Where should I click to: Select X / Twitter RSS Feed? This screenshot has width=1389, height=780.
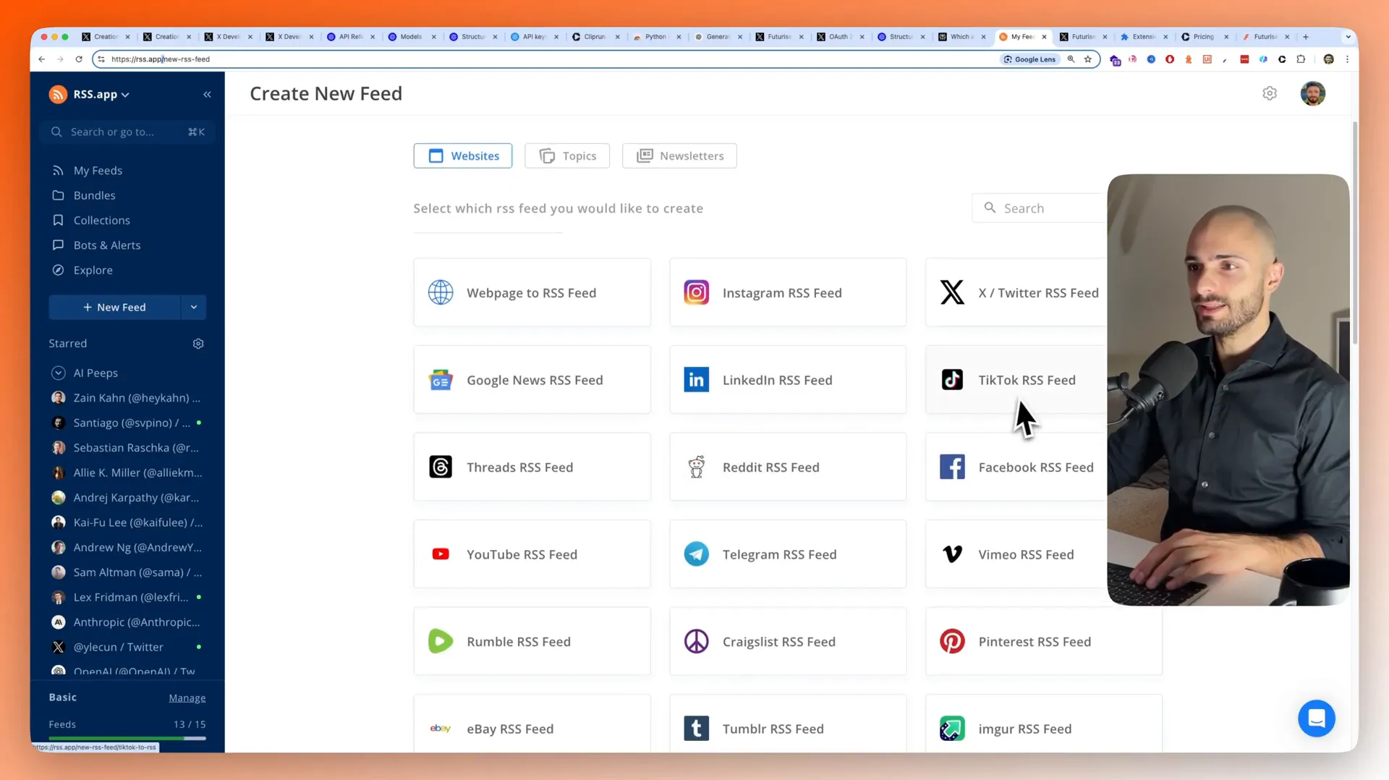click(1016, 292)
